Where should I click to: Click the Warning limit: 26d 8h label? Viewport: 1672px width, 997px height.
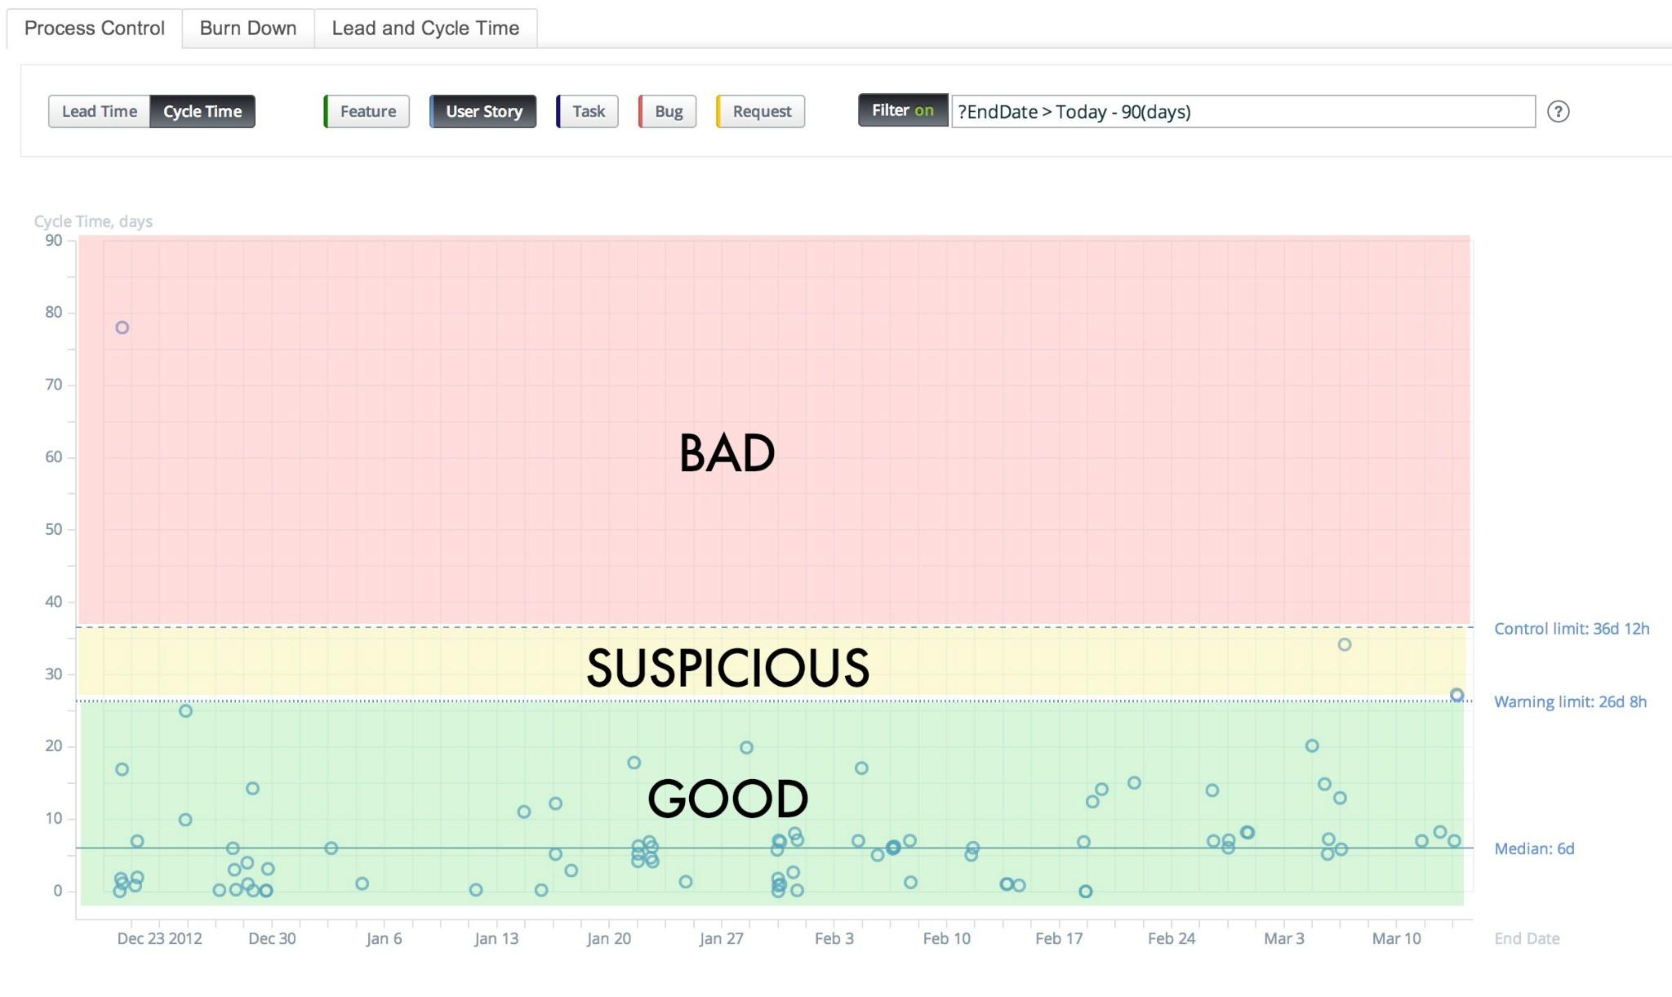click(1569, 701)
